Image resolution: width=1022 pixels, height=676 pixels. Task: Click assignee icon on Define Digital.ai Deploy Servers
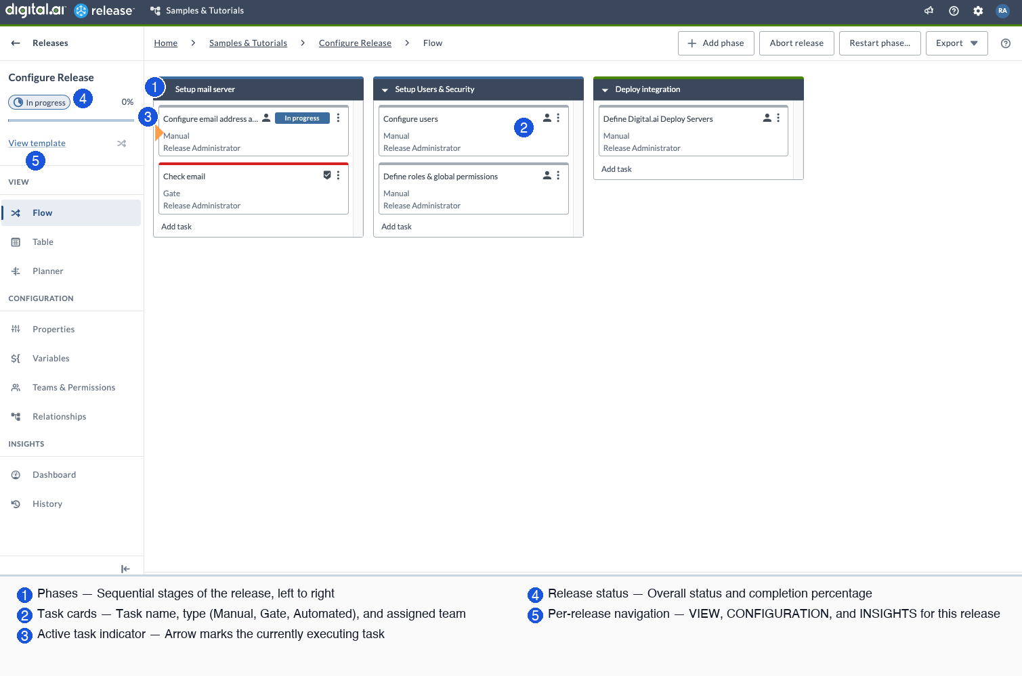tap(767, 118)
